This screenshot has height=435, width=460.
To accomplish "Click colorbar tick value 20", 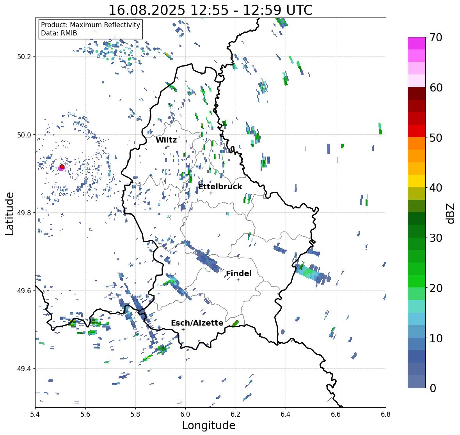I will click(x=436, y=288).
